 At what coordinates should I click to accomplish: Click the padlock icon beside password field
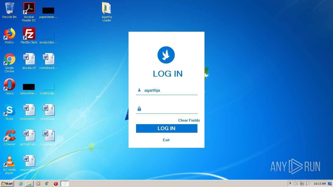[x=139, y=109]
